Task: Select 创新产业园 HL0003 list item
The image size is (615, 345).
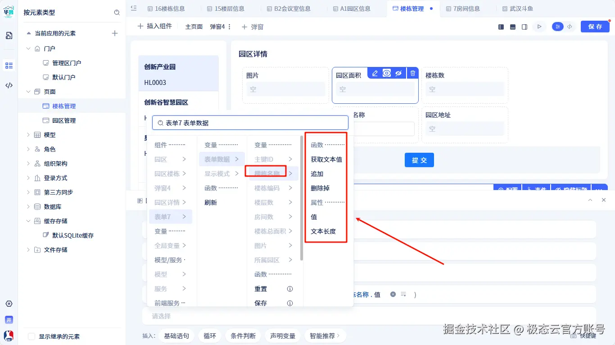Action: [x=178, y=74]
